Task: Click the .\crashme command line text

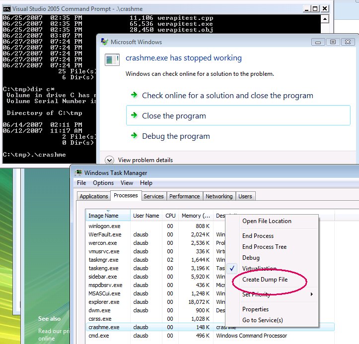Action: pos(48,155)
